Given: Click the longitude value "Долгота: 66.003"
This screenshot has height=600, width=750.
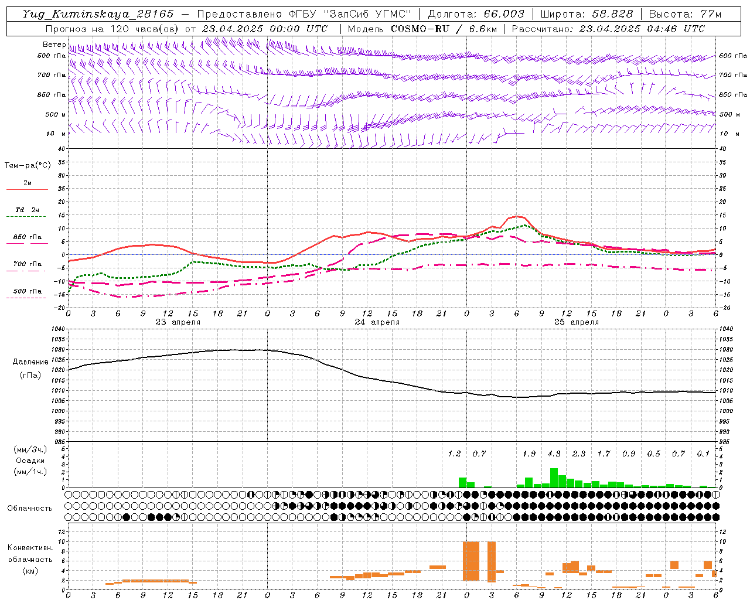Looking at the screenshot, I should 476,14.
